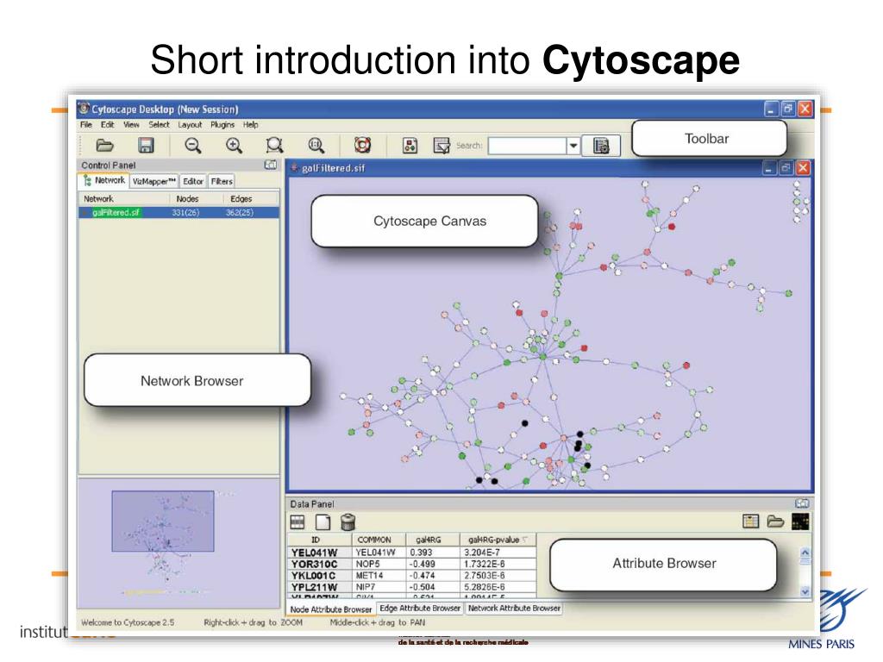
Task: Click the MET14 common name cell
Action: (x=379, y=576)
